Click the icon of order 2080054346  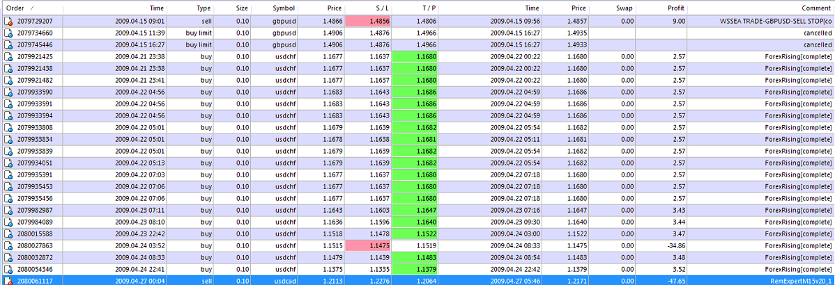8,268
